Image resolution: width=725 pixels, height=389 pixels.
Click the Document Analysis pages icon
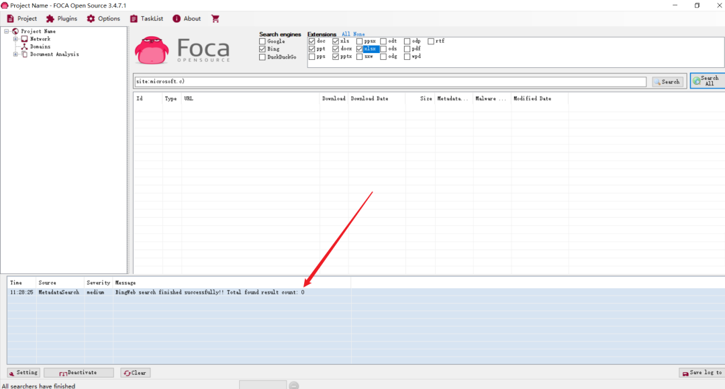tap(25, 54)
